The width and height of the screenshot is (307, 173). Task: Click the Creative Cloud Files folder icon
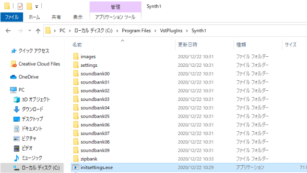click(14, 64)
